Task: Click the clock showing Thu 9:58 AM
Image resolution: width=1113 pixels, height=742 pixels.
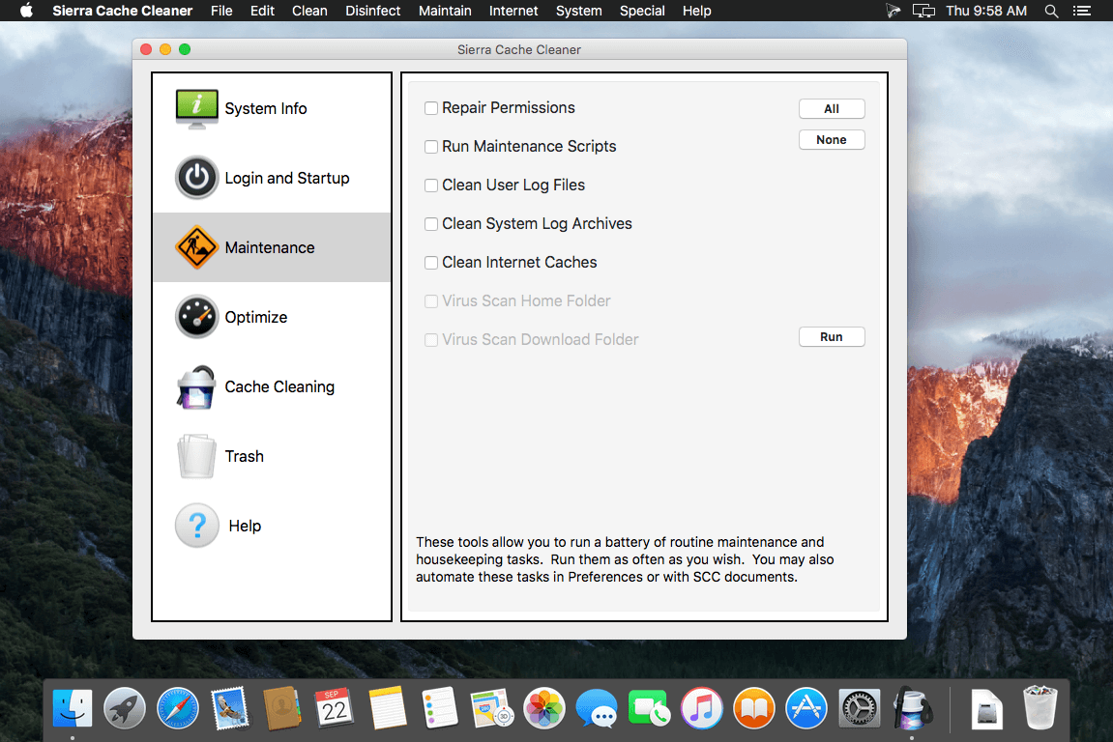Action: point(986,11)
